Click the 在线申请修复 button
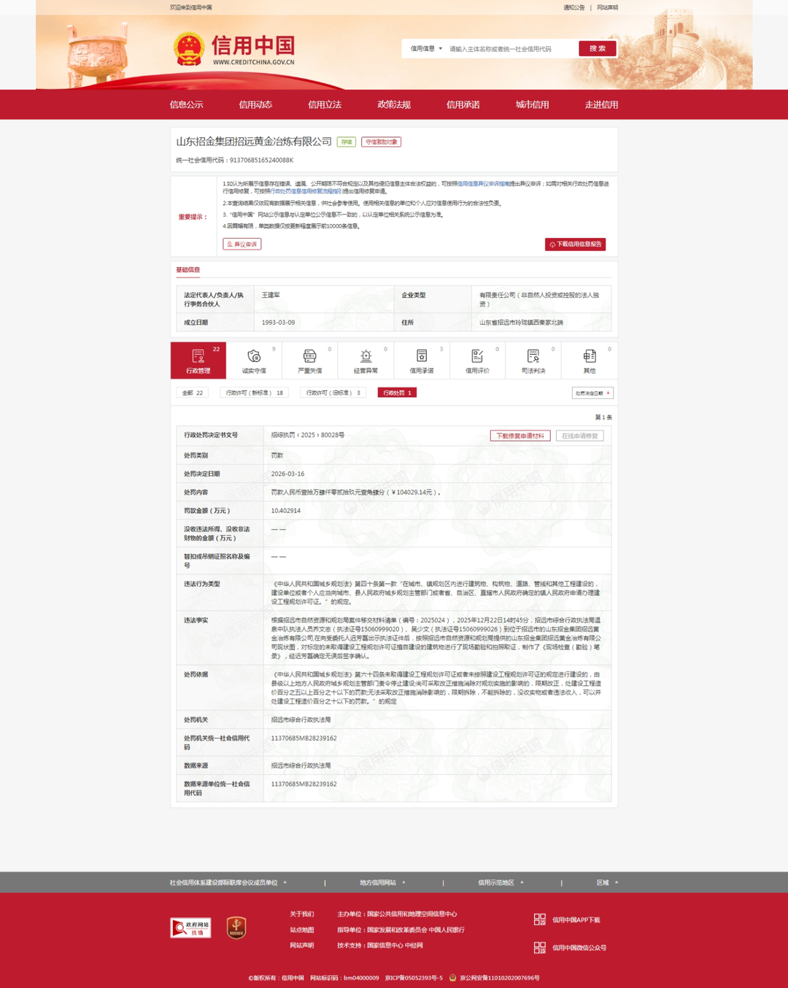Screen dimensions: 788x988 579,436
